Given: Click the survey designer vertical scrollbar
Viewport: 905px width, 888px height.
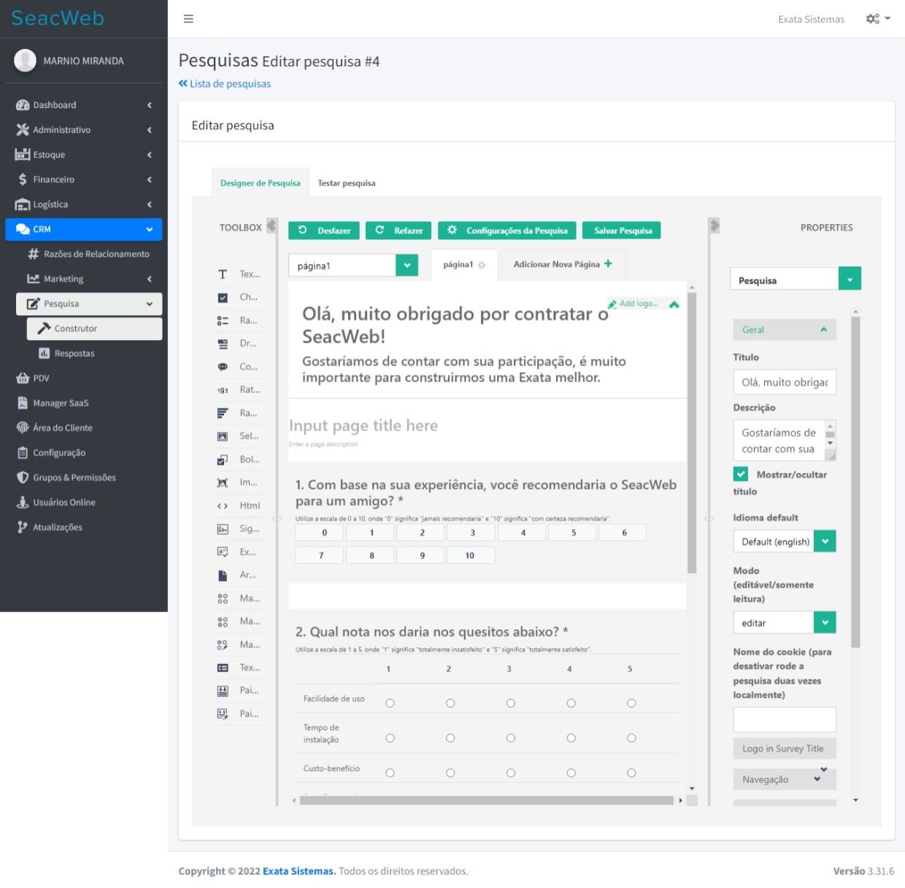Looking at the screenshot, I should pos(692,433).
